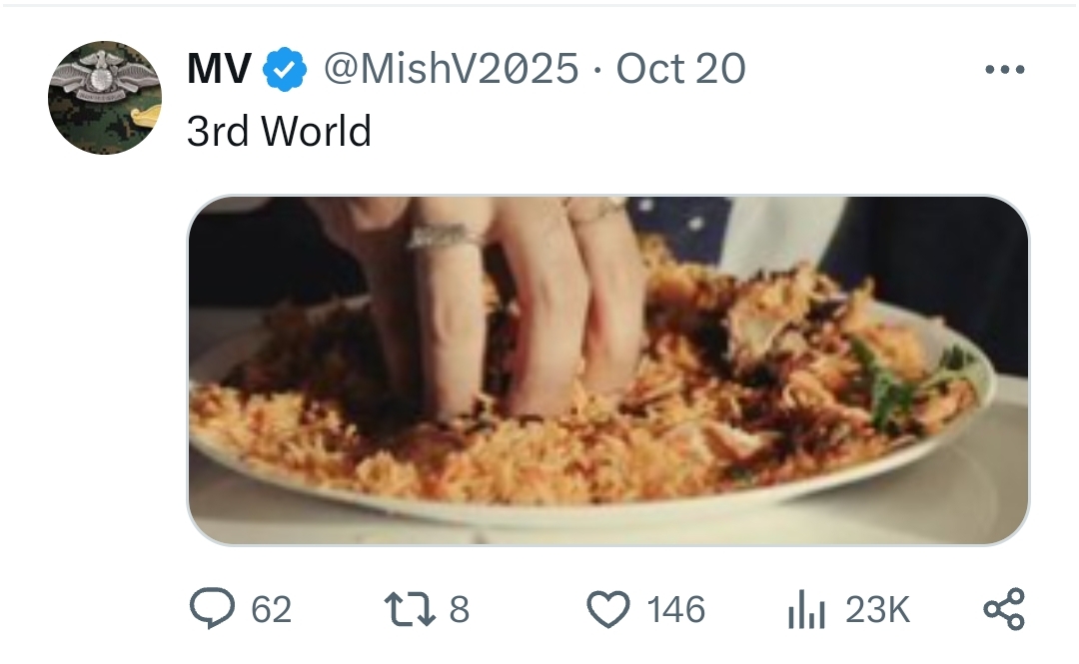Open the attached rice plate photo
The image size is (1079, 664).
(x=608, y=370)
